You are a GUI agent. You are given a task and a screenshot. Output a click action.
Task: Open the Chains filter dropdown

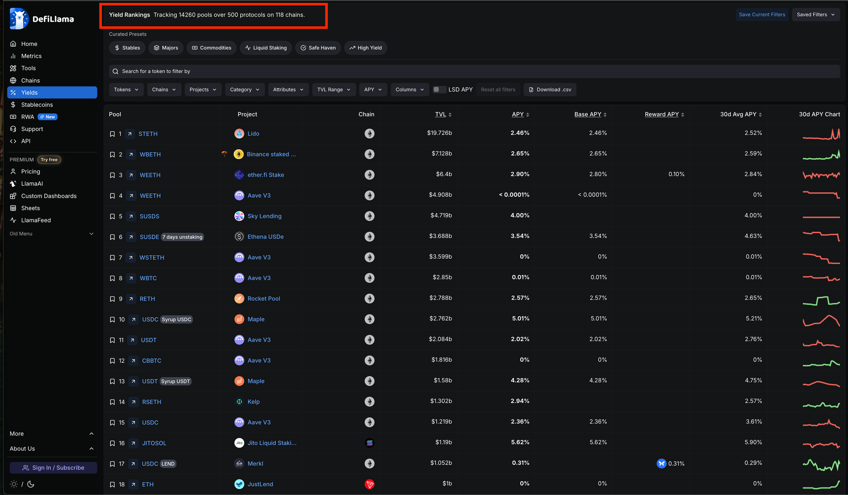click(164, 89)
